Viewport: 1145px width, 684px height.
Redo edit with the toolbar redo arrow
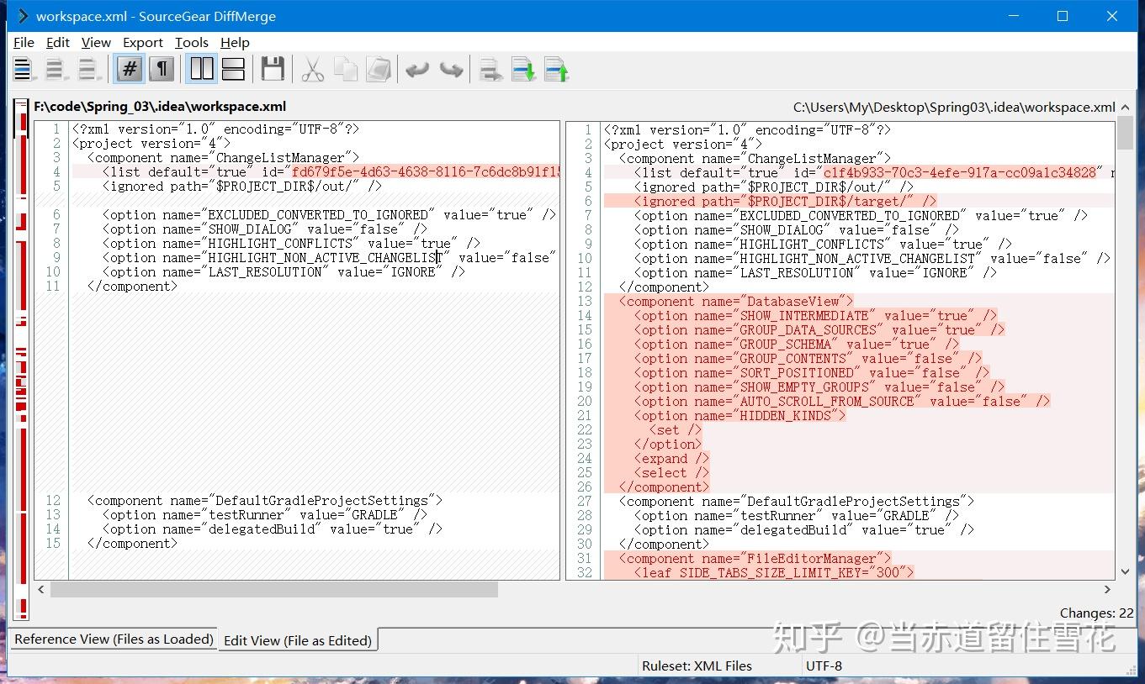[x=451, y=69]
